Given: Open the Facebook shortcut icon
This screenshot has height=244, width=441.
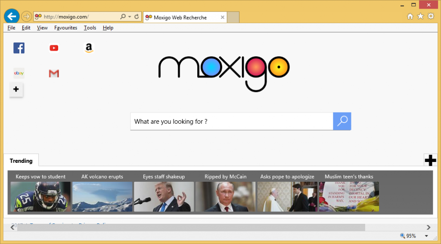Looking at the screenshot, I should [x=19, y=48].
